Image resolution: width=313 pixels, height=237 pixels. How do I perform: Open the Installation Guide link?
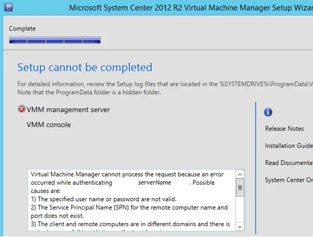pyautogui.click(x=289, y=146)
